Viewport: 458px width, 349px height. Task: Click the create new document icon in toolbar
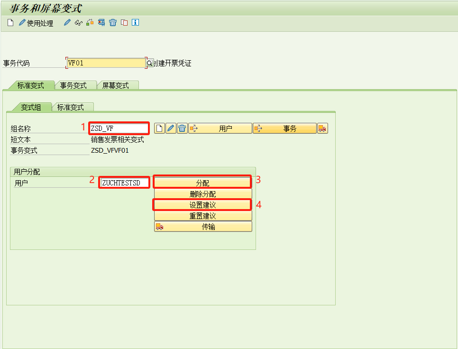[x=10, y=22]
